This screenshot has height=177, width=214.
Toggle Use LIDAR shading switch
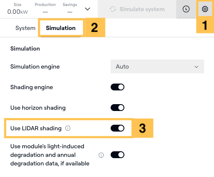[x=118, y=128]
